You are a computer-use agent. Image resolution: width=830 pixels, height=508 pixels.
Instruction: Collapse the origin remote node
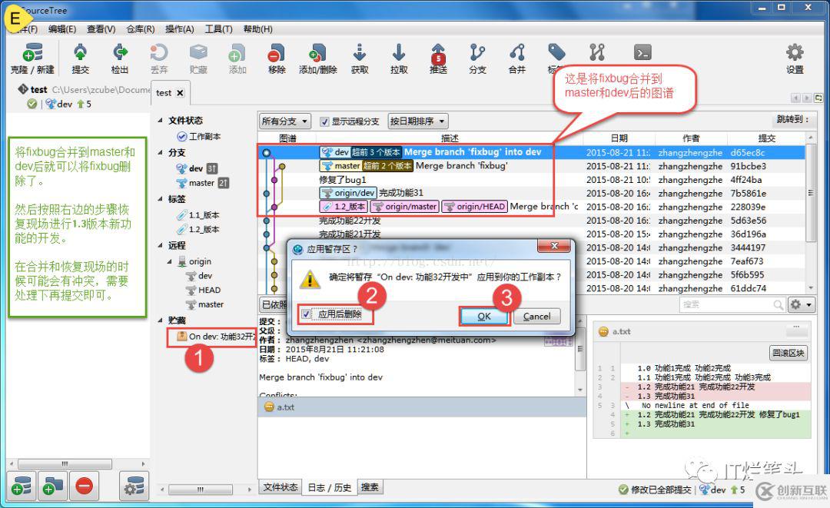169,261
